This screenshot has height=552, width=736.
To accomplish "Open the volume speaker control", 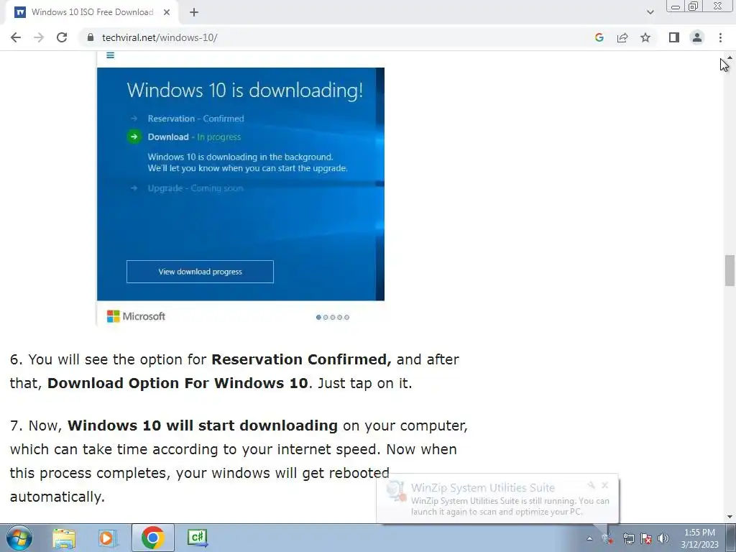I will pyautogui.click(x=663, y=538).
